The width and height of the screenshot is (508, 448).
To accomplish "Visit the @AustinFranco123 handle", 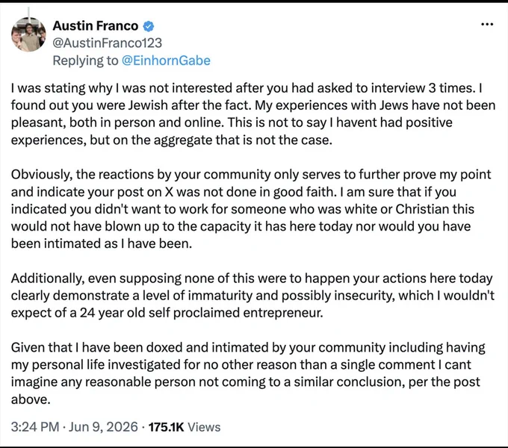I will (x=107, y=43).
